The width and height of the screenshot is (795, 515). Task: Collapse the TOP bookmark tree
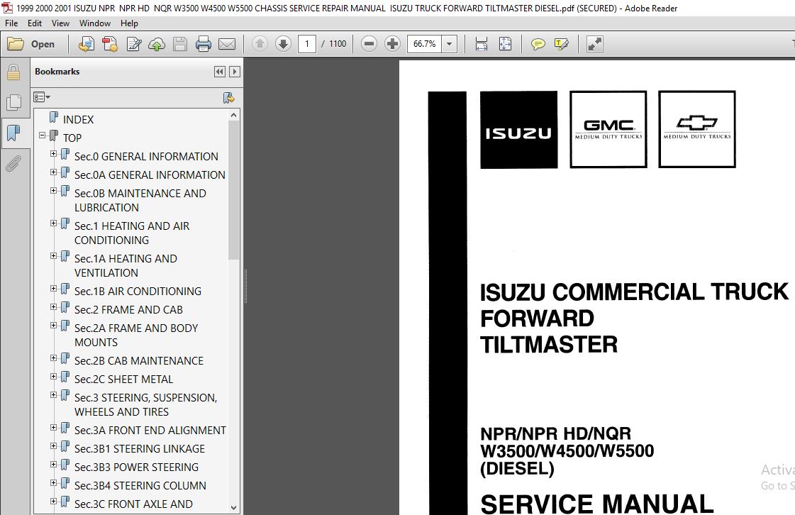(x=42, y=135)
